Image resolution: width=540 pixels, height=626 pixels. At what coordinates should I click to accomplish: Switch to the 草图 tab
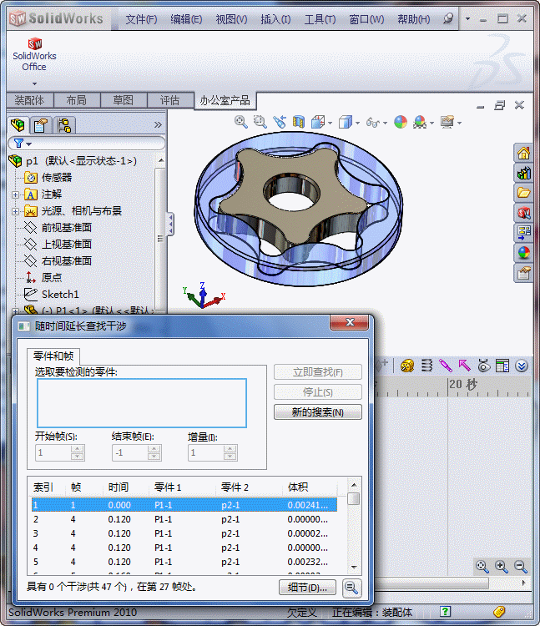(123, 100)
